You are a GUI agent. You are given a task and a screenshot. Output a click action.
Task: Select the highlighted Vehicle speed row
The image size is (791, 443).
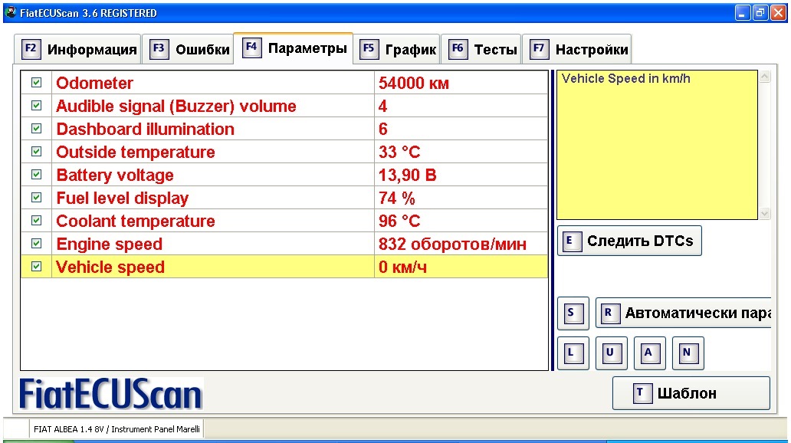[284, 267]
